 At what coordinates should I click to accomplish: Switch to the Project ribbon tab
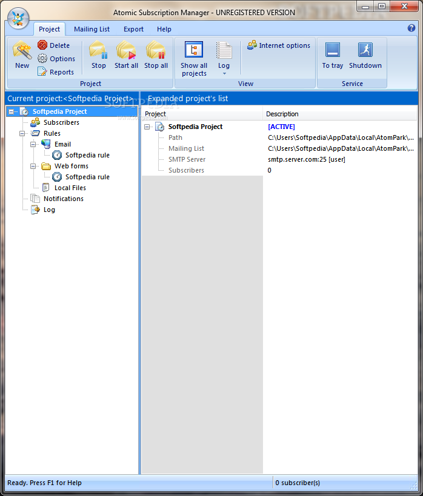click(x=49, y=29)
